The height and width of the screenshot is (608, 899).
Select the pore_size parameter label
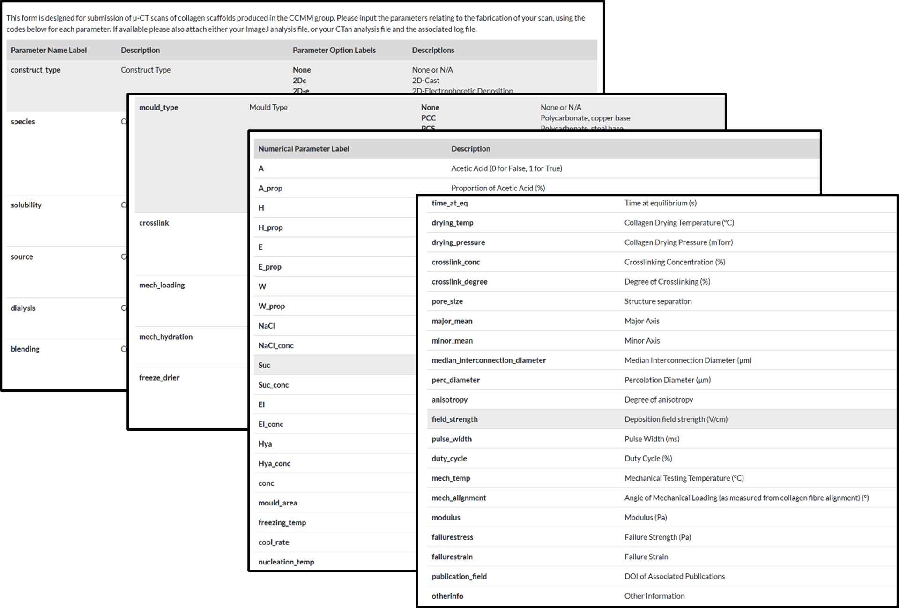click(447, 301)
